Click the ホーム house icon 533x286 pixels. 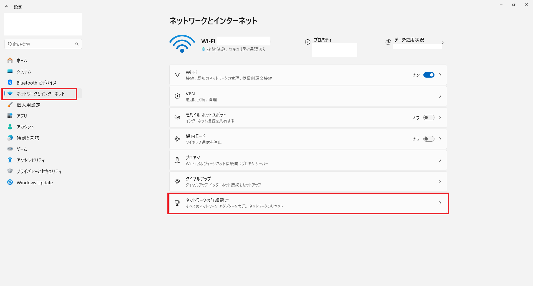coord(10,60)
